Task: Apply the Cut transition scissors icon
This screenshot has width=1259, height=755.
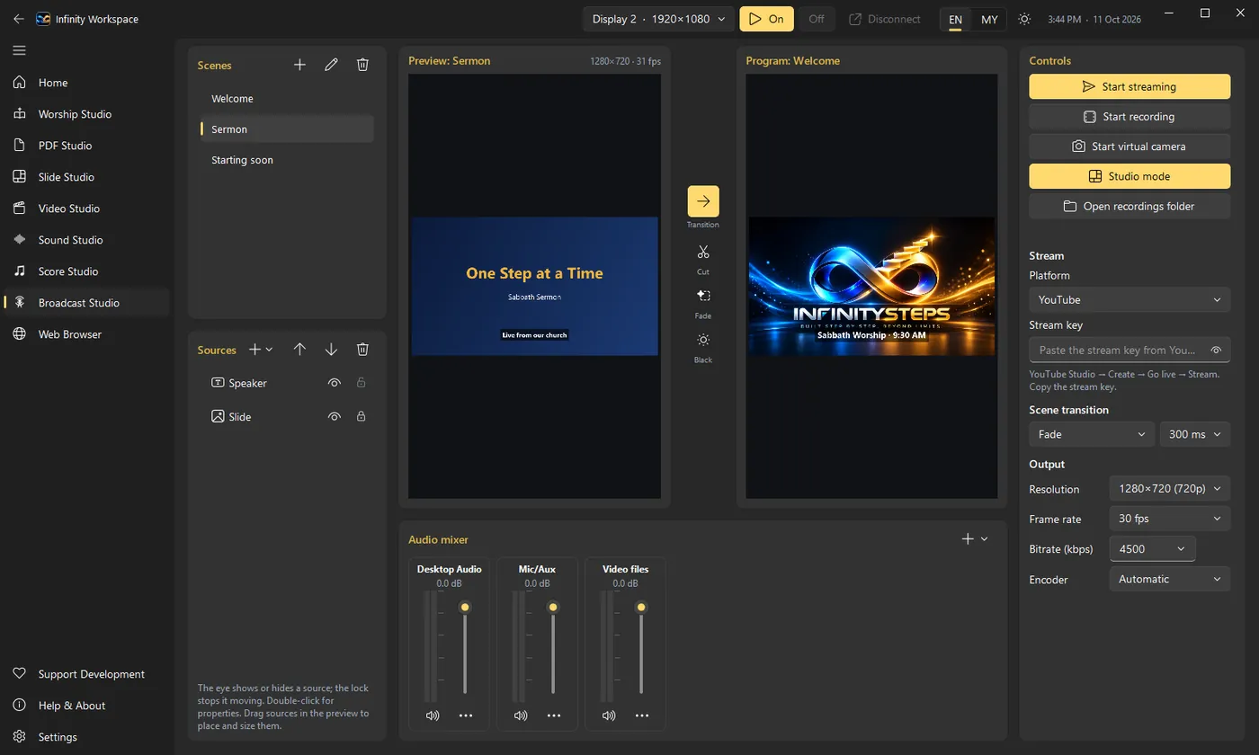Action: (x=703, y=253)
